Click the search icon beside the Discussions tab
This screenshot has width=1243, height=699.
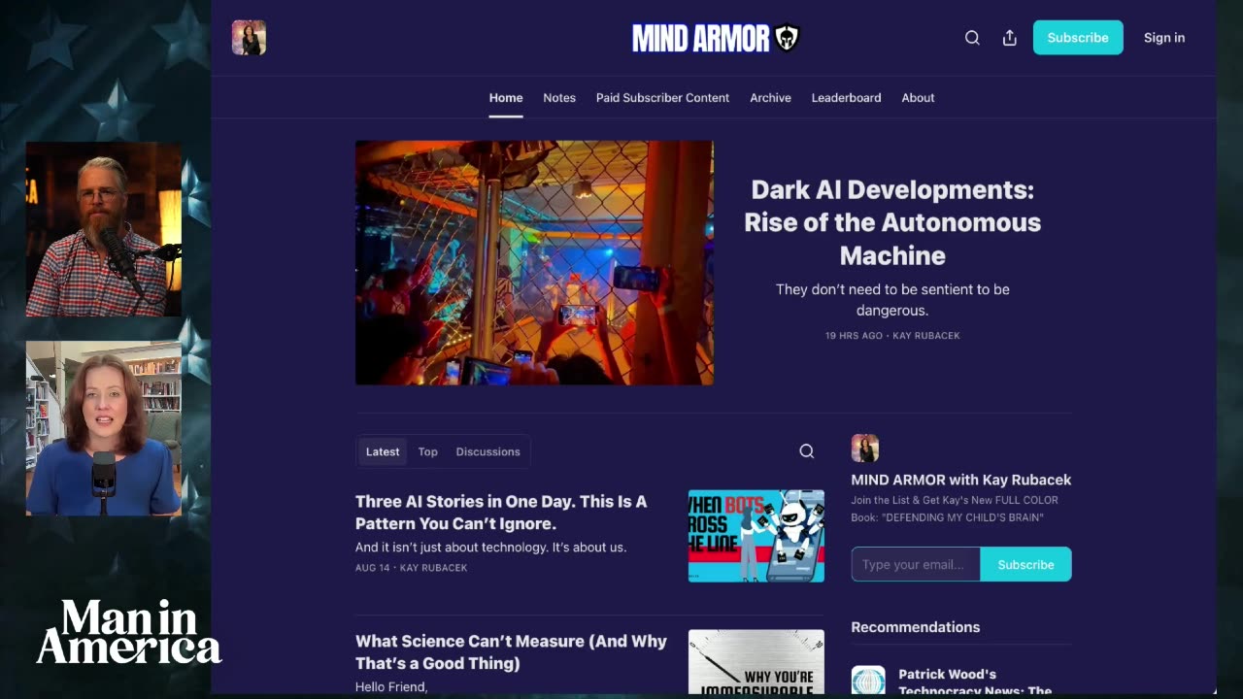click(806, 451)
